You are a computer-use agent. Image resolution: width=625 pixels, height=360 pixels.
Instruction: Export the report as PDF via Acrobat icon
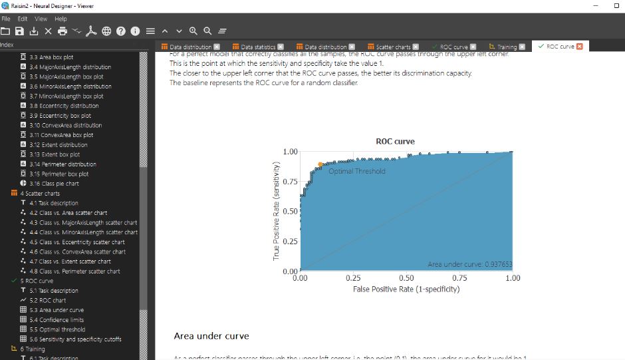[x=91, y=31]
